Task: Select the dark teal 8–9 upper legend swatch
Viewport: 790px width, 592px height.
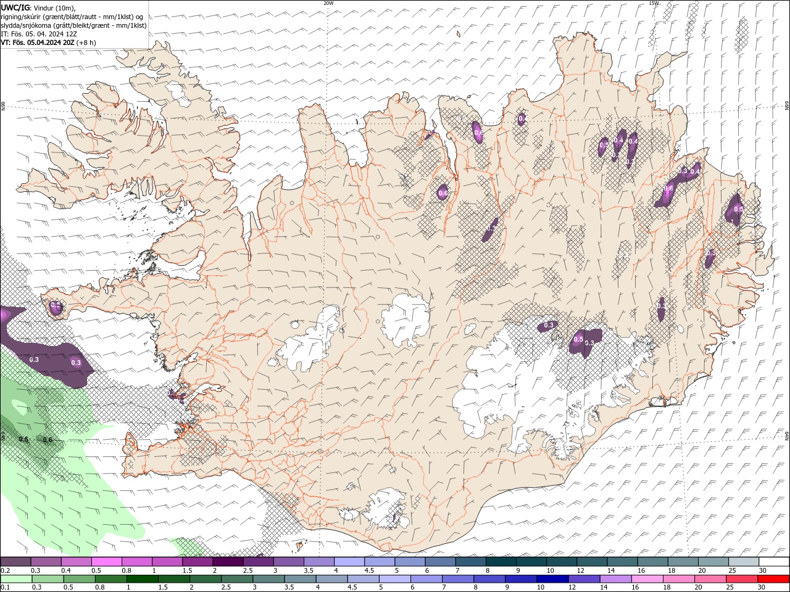Action: click(x=501, y=562)
